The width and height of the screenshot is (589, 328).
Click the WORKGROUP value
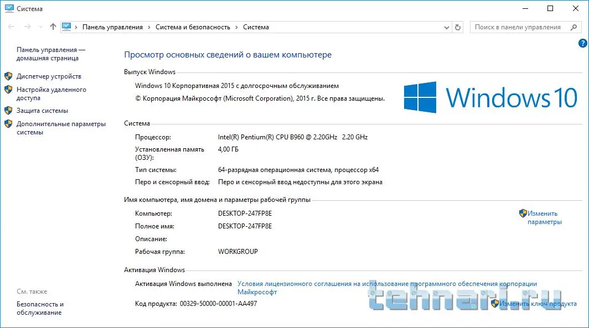pyautogui.click(x=238, y=252)
